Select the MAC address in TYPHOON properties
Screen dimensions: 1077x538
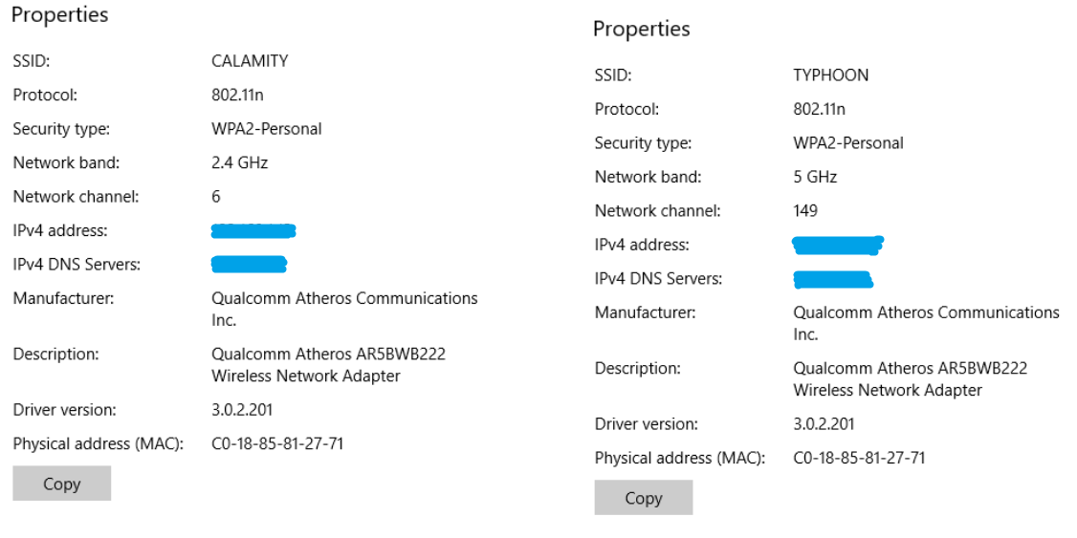pos(859,458)
